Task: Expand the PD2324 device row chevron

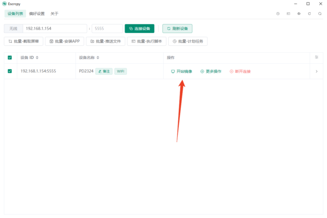Action: (317, 71)
